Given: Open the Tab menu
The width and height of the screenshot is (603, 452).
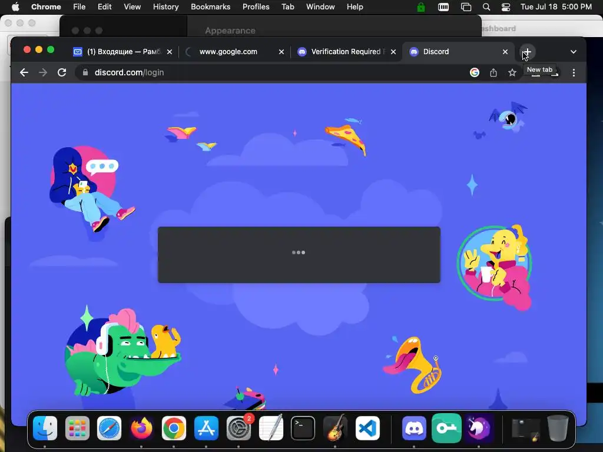Looking at the screenshot, I should (287, 7).
